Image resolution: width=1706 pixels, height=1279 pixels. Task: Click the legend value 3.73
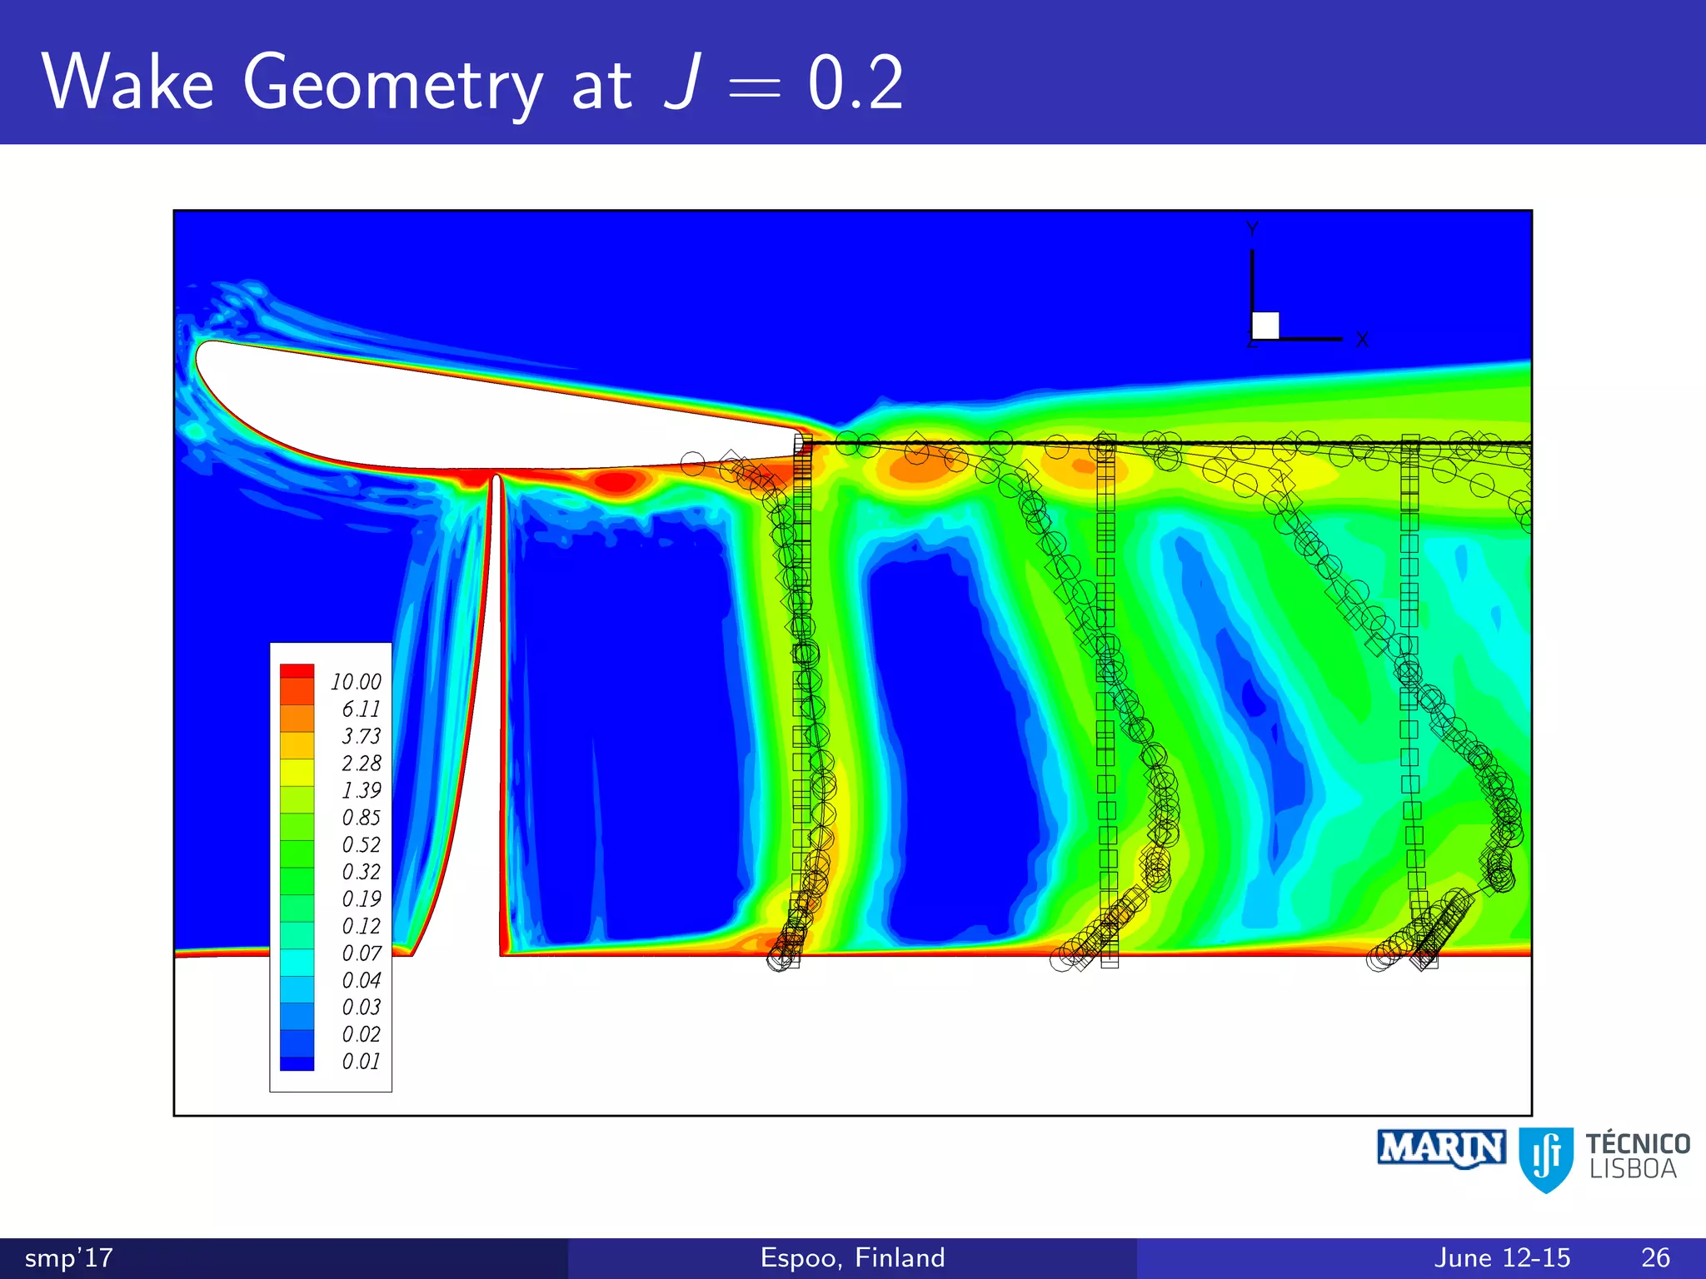pos(361,736)
